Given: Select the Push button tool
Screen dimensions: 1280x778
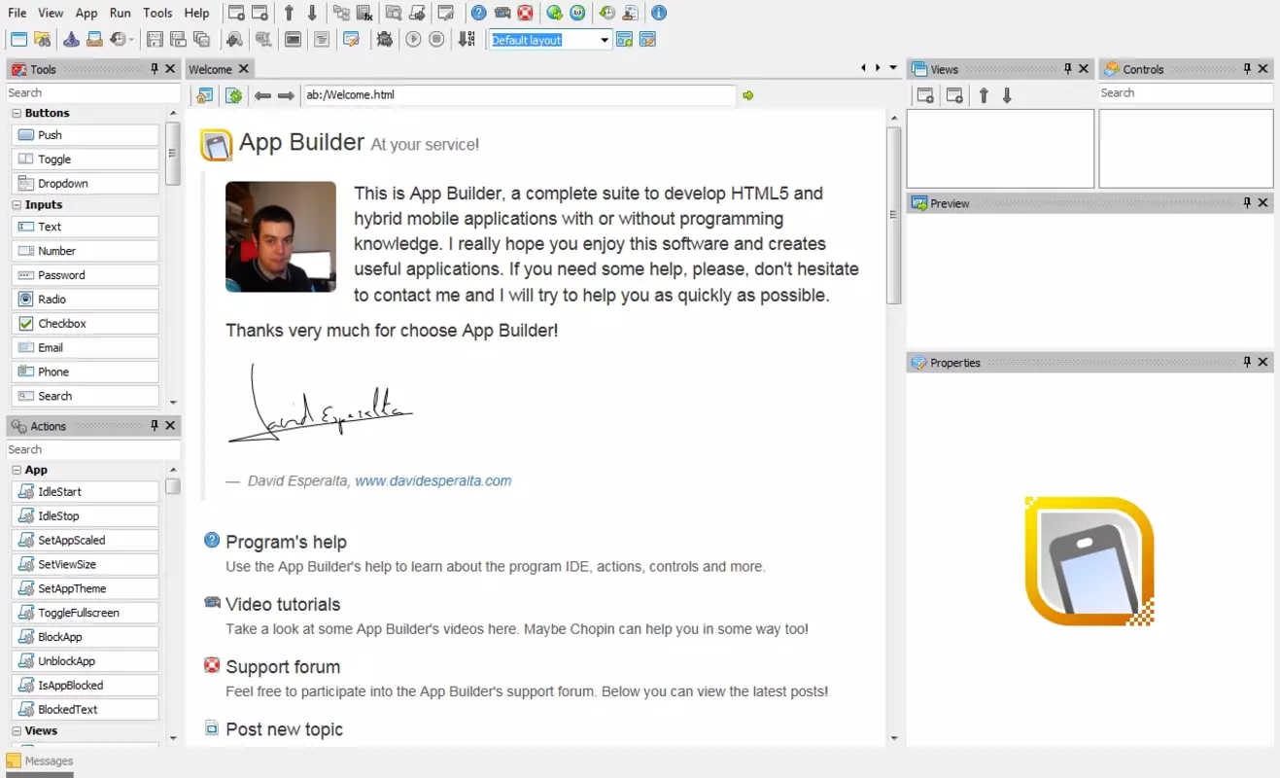Looking at the screenshot, I should point(86,135).
